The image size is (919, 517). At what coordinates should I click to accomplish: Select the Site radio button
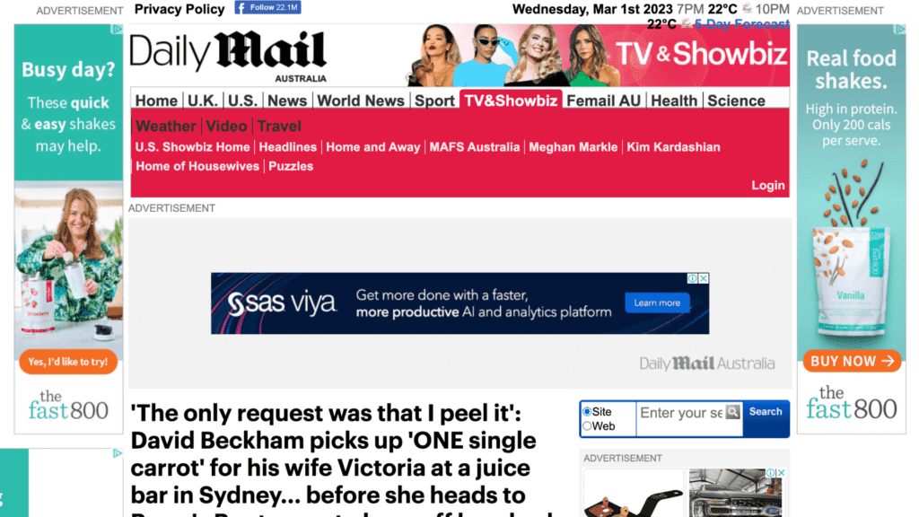point(587,411)
